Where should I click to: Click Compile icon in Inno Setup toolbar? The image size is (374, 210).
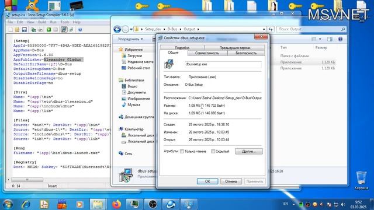[x=33, y=30]
